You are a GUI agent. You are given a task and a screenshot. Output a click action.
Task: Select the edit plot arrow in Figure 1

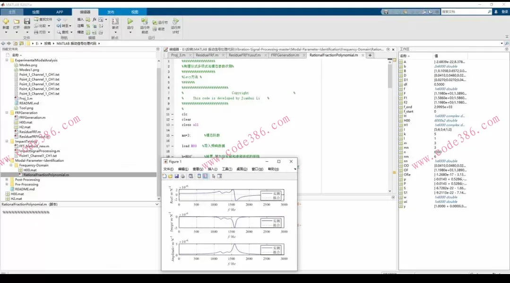click(x=214, y=176)
